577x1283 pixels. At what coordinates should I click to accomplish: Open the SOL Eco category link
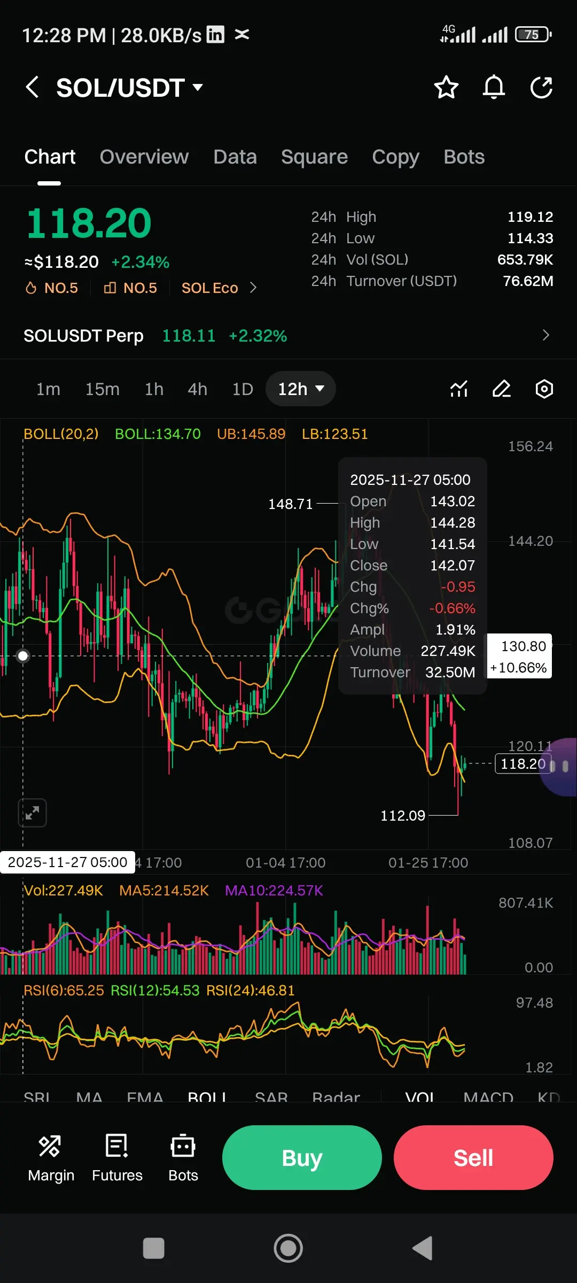[209, 288]
